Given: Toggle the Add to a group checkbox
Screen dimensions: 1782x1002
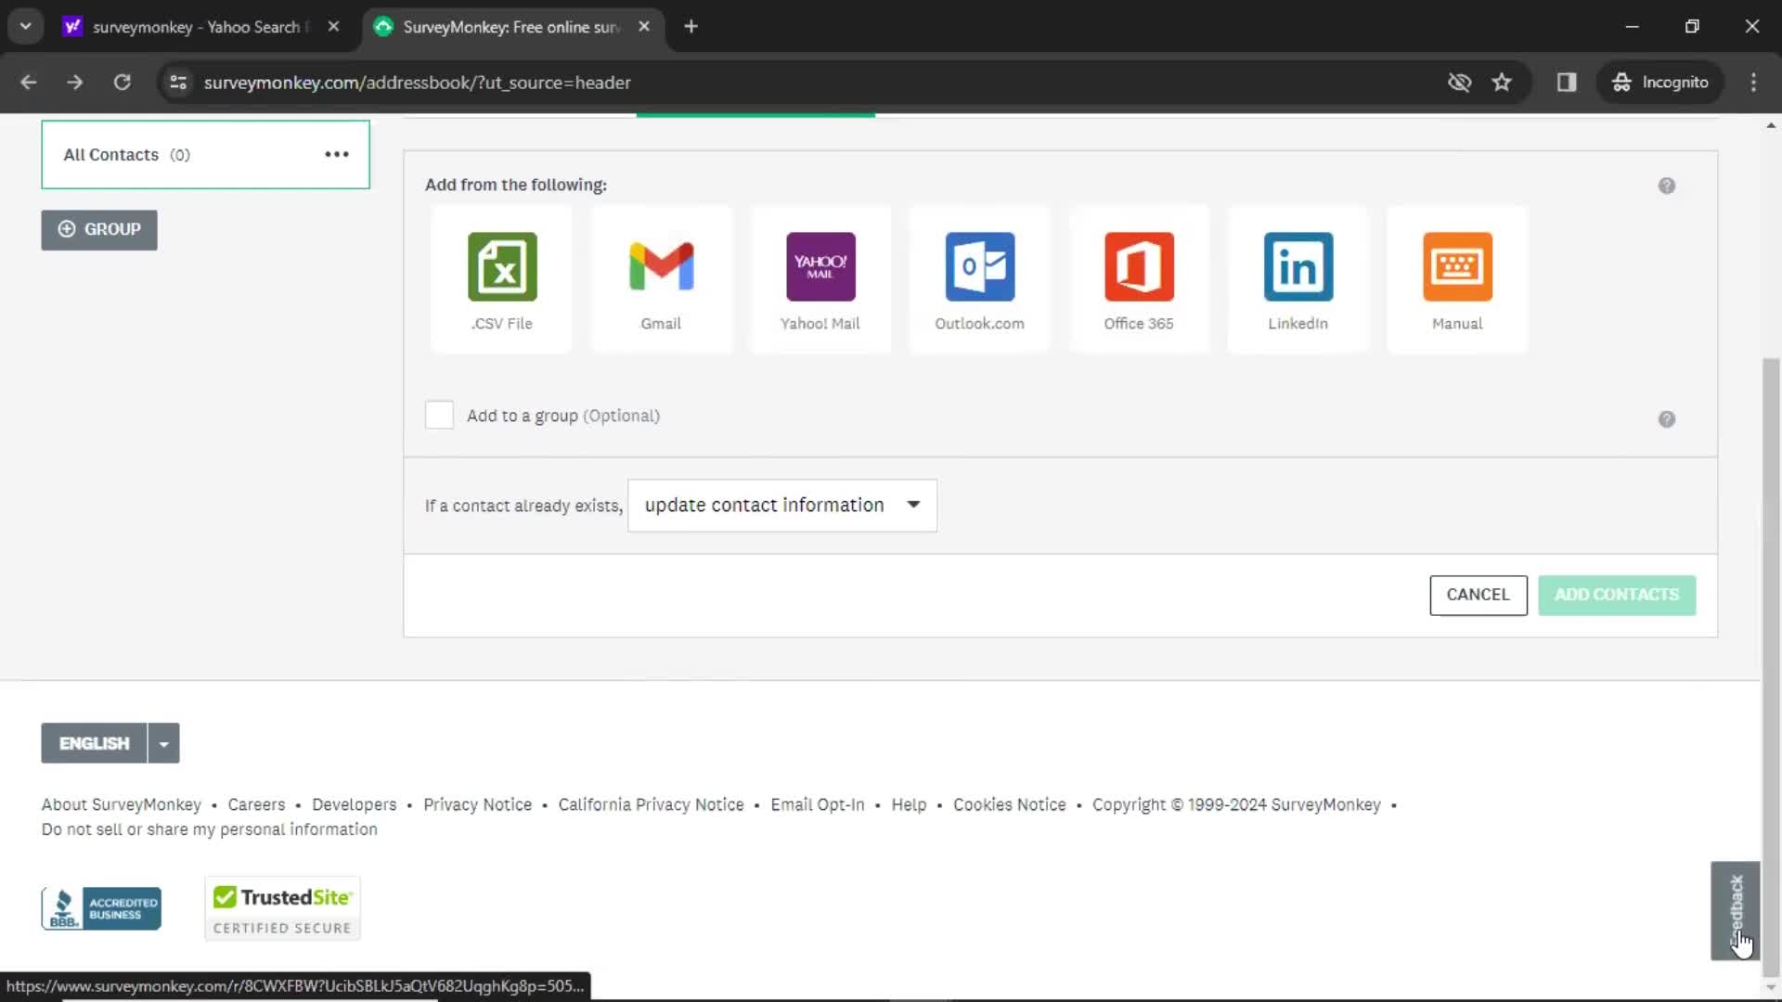Looking at the screenshot, I should pyautogui.click(x=441, y=415).
